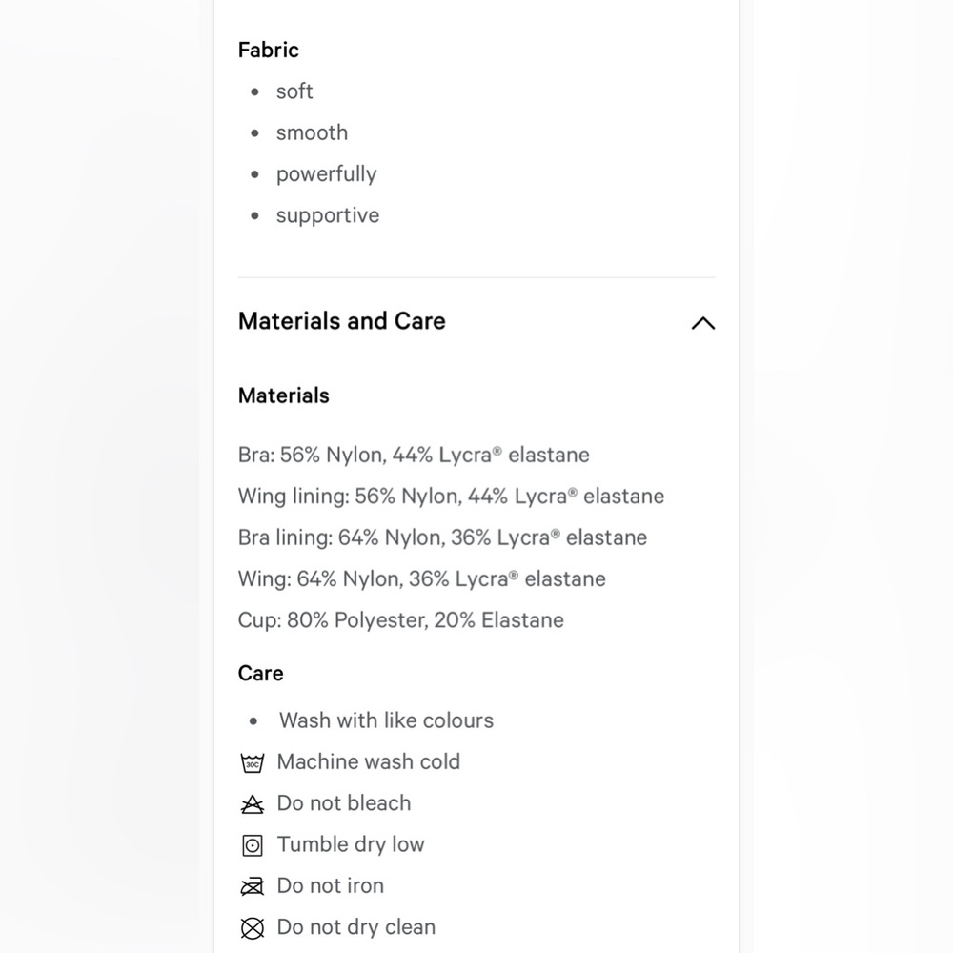Click the Materials and Care heading
Screen dimensions: 953x953
point(341,321)
